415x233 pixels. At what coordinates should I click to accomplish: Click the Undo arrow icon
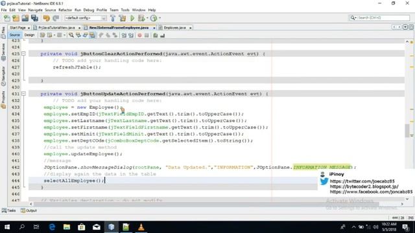click(47, 18)
